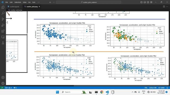Click the top-left blue scatter plot image

pyautogui.click(x=65, y=35)
